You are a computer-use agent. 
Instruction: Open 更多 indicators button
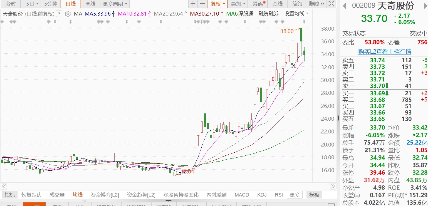[x=295, y=195]
